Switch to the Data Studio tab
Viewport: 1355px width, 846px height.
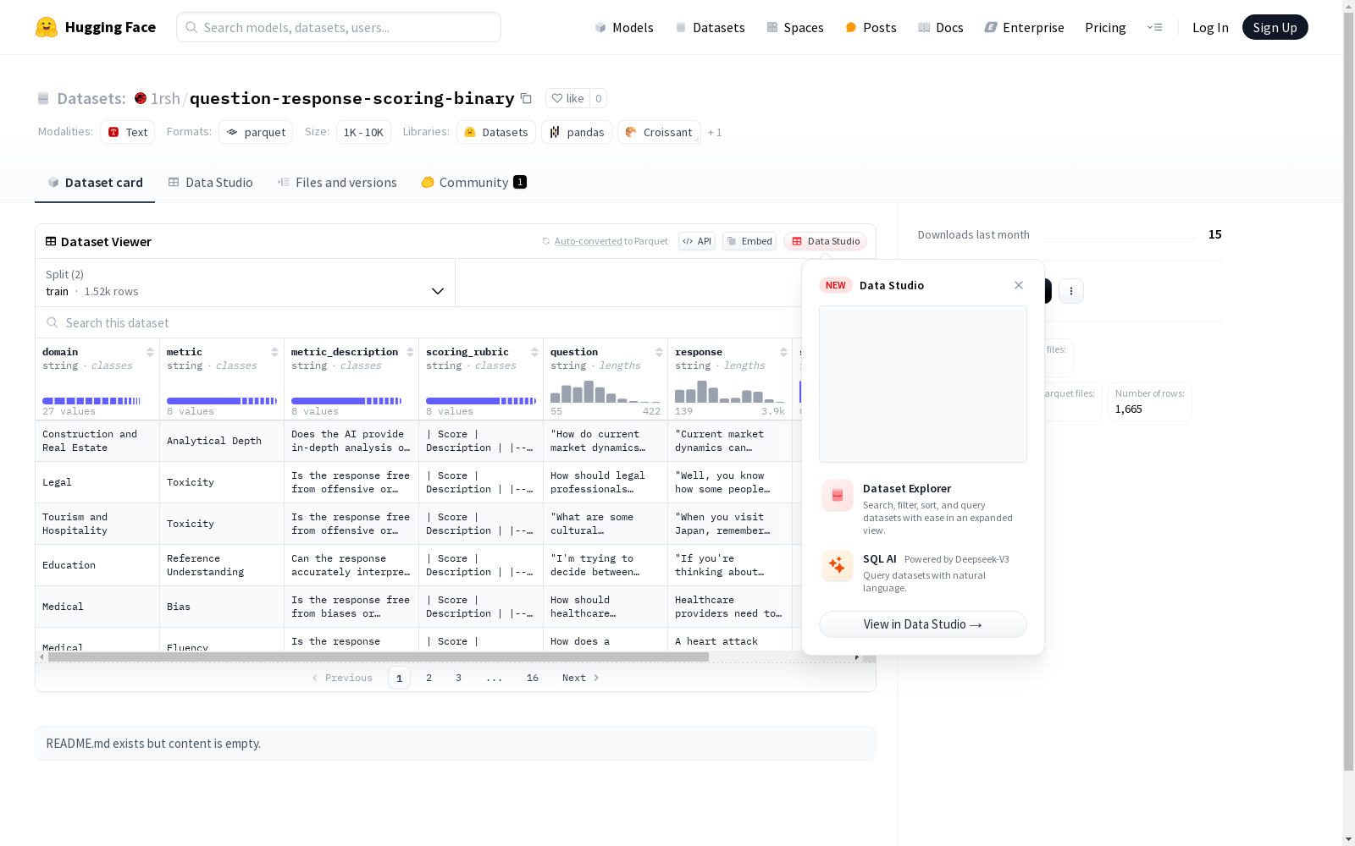tap(210, 182)
